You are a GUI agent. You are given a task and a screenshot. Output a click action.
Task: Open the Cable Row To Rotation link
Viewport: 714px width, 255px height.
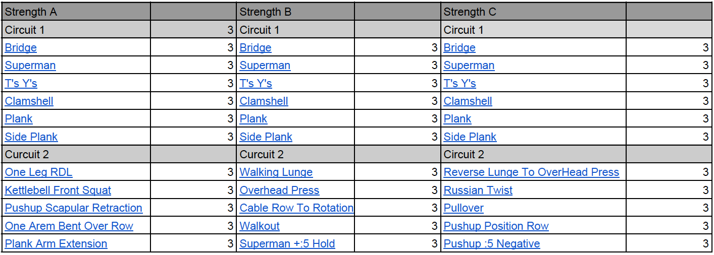[x=296, y=208]
